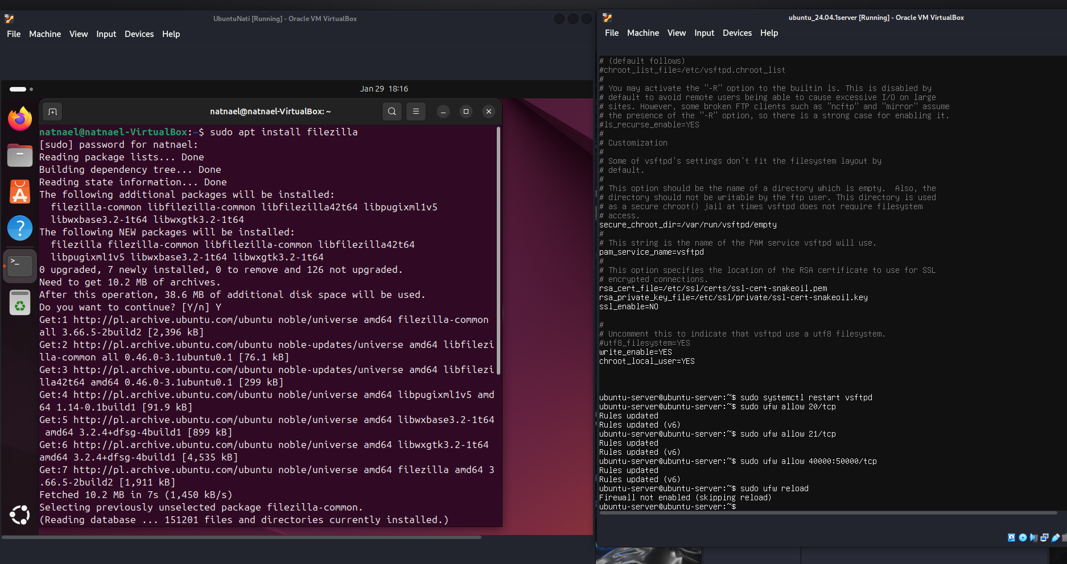Viewport: 1067px width, 564px height.
Task: Click the VirtualBox audio status icon
Action: click(x=1033, y=537)
